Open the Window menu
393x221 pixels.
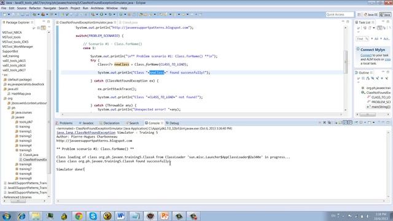click(x=112, y=8)
